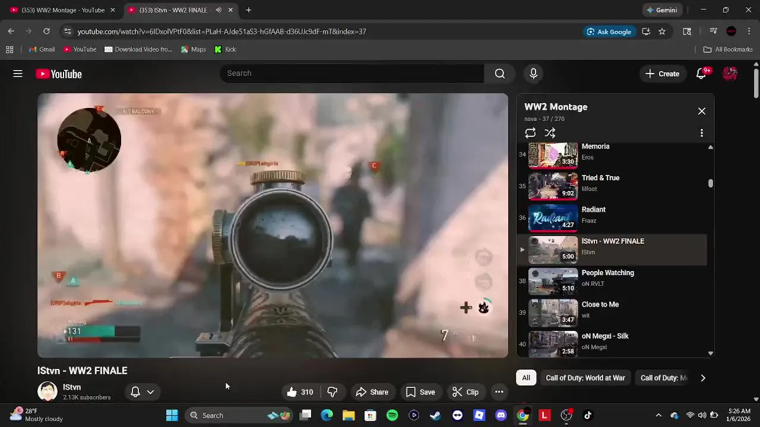Open media controls icon in Chrome toolbar
The width and height of the screenshot is (760, 427).
click(714, 31)
